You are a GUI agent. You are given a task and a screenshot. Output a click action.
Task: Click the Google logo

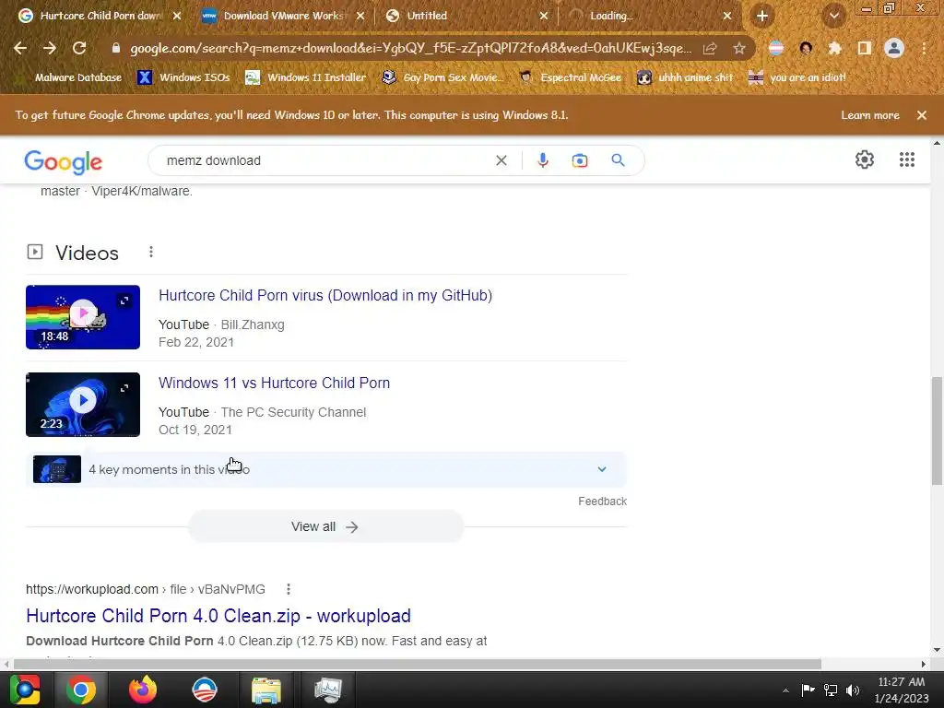(x=64, y=161)
